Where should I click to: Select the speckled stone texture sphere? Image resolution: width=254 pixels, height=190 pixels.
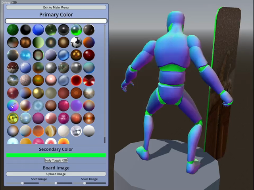coord(25,80)
